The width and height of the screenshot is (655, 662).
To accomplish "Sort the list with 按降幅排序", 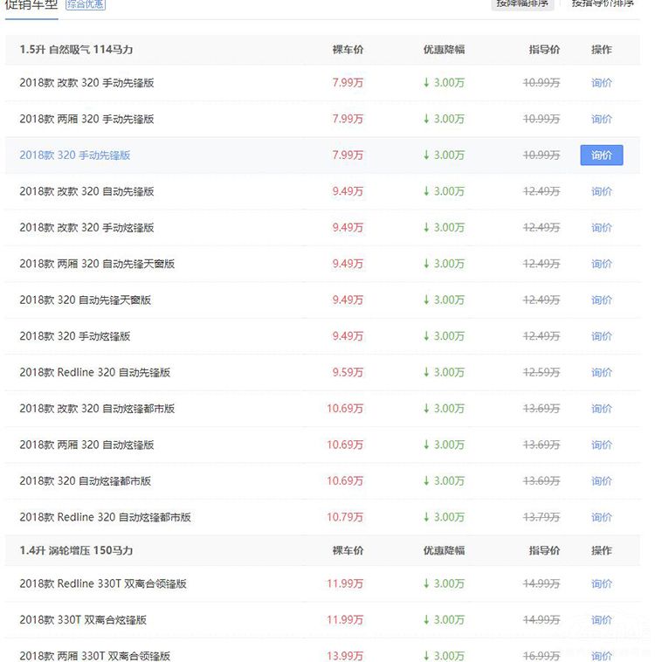I will pyautogui.click(x=522, y=3).
